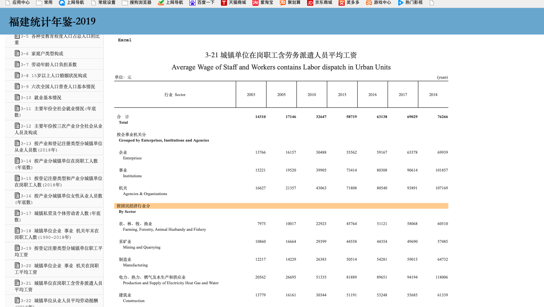The width and height of the screenshot is (544, 307).
Task: Click 制造业 Manufacturing row label
Action: tap(133, 262)
